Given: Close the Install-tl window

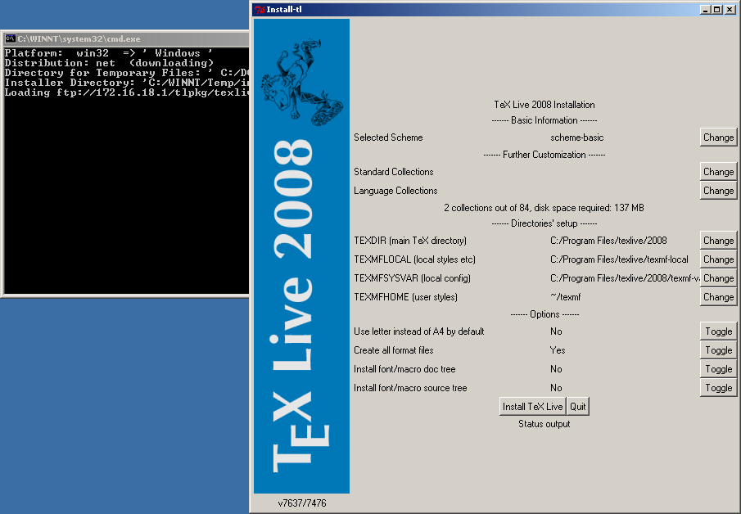Looking at the screenshot, I should click(730, 10).
